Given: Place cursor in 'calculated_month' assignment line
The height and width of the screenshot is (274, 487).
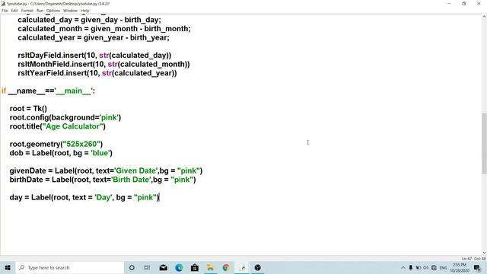Looking at the screenshot, I should click(104, 29).
